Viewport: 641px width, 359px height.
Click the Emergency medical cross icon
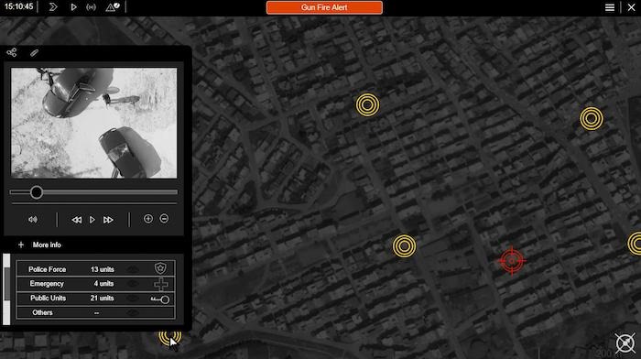coord(160,284)
